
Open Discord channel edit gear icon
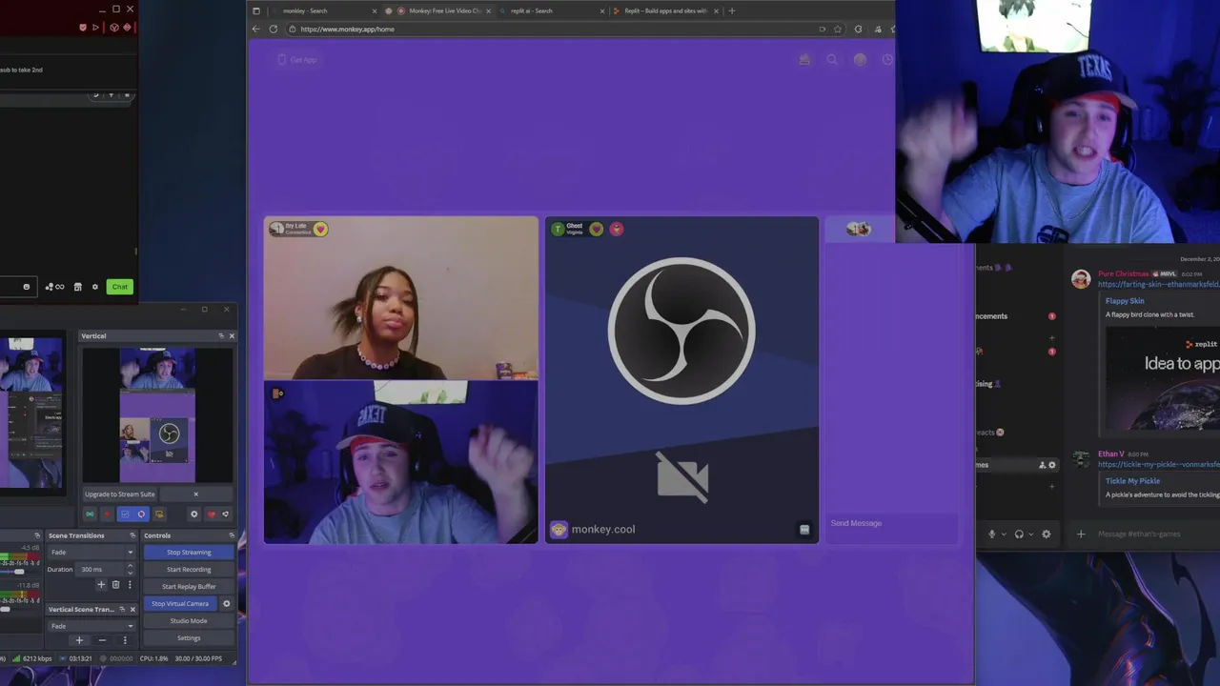[x=1052, y=465]
